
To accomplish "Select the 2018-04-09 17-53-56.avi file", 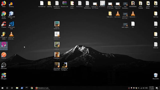I will [x=110, y=5].
